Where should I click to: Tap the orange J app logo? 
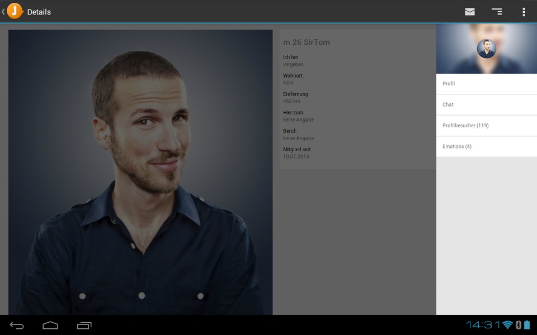[x=15, y=11]
